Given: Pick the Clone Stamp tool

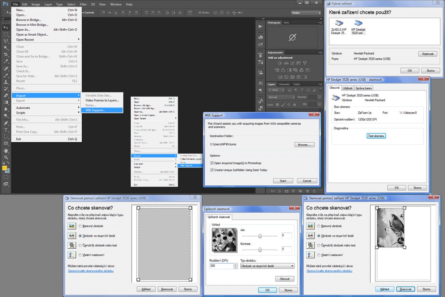Looking at the screenshot, I should (6, 82).
